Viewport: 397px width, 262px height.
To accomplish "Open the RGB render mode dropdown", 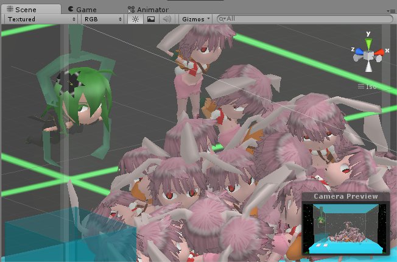I will (102, 19).
